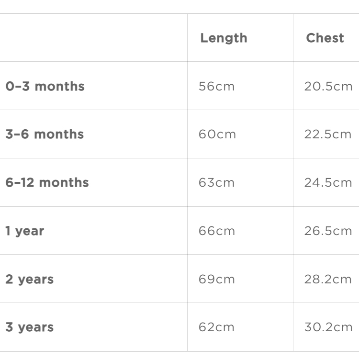Select the 20.5cm chest value
This screenshot has width=359, height=359.
[x=328, y=87]
